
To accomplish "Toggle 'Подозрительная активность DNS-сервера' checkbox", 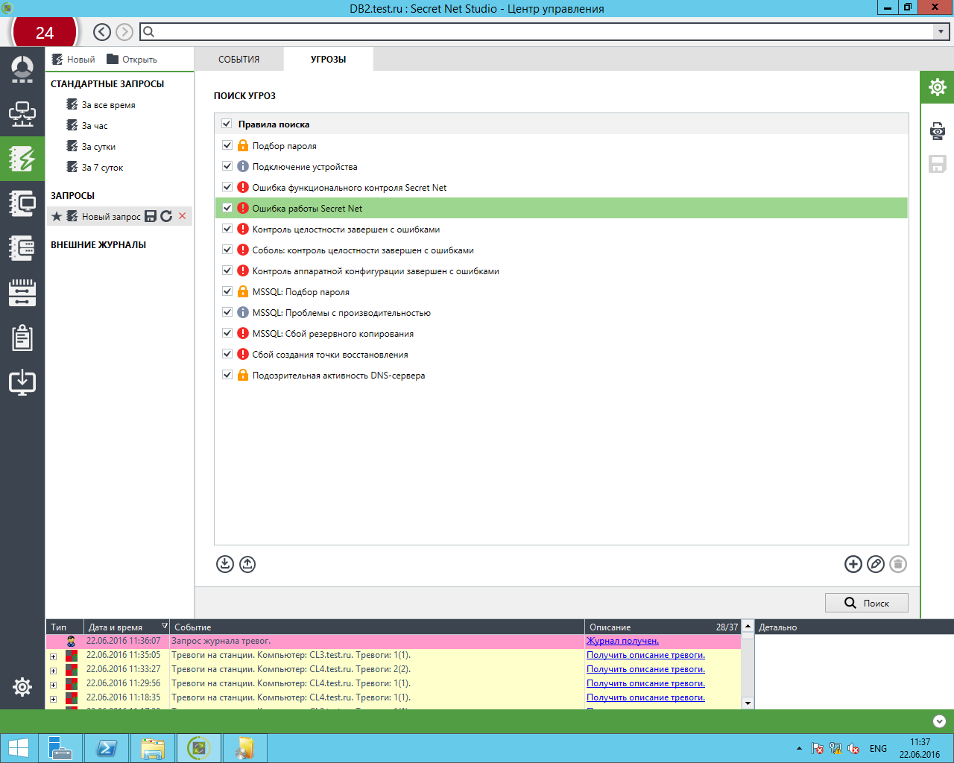I will click(227, 375).
